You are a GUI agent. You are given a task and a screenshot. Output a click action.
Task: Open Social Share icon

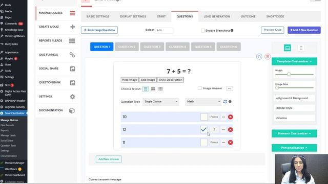[x=72, y=68]
